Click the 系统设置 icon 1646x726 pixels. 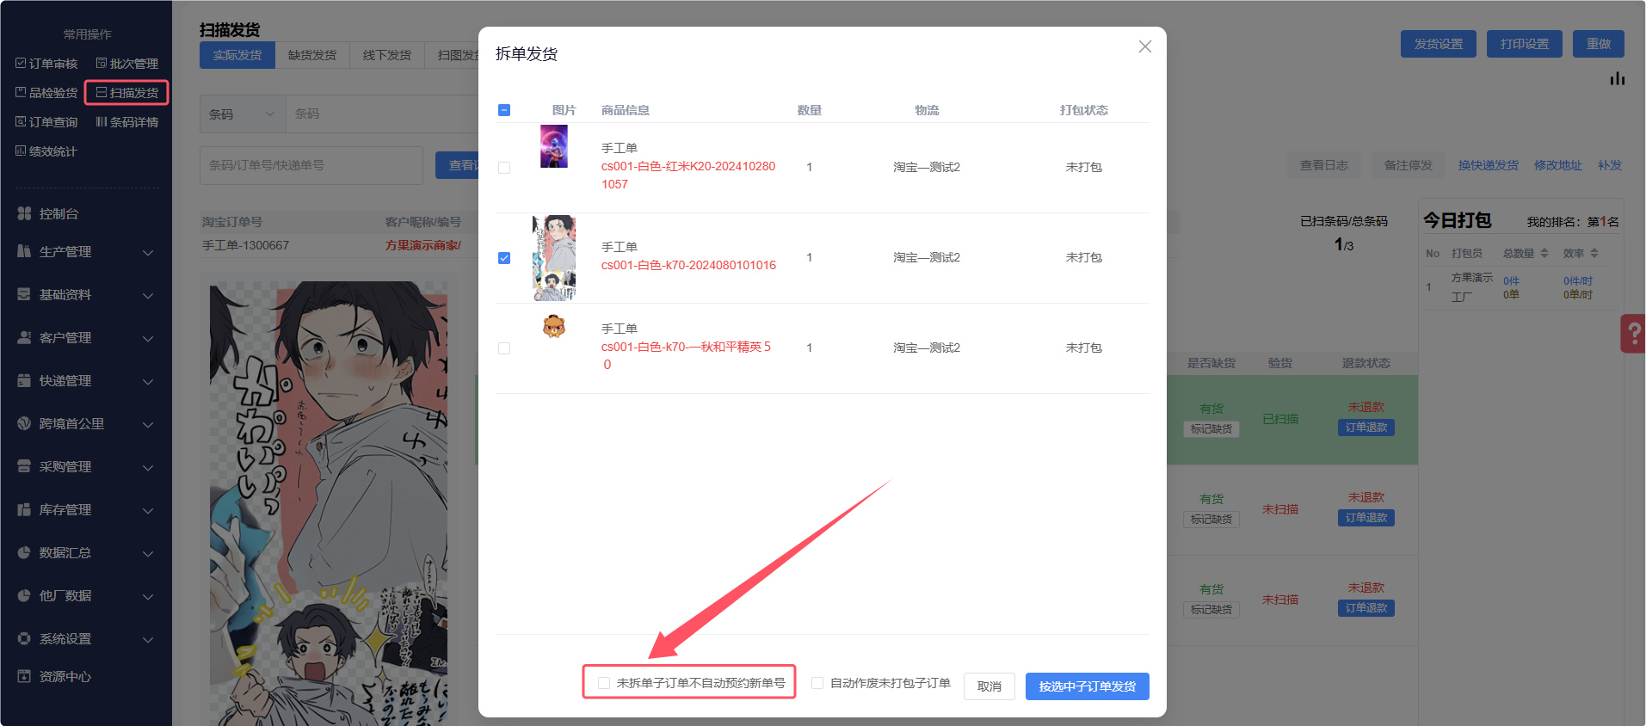click(x=24, y=638)
